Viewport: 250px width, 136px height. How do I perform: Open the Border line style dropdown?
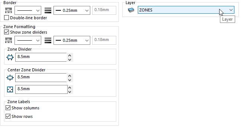[x=28, y=10]
